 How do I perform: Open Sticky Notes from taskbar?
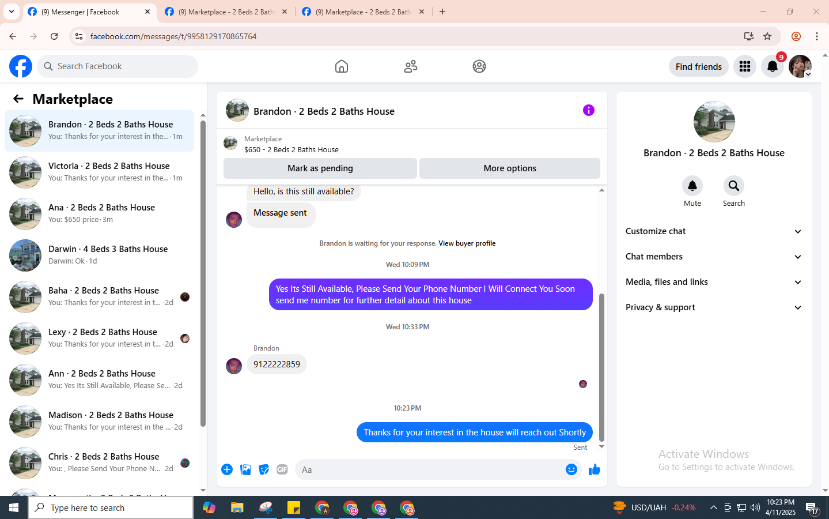pyautogui.click(x=294, y=507)
